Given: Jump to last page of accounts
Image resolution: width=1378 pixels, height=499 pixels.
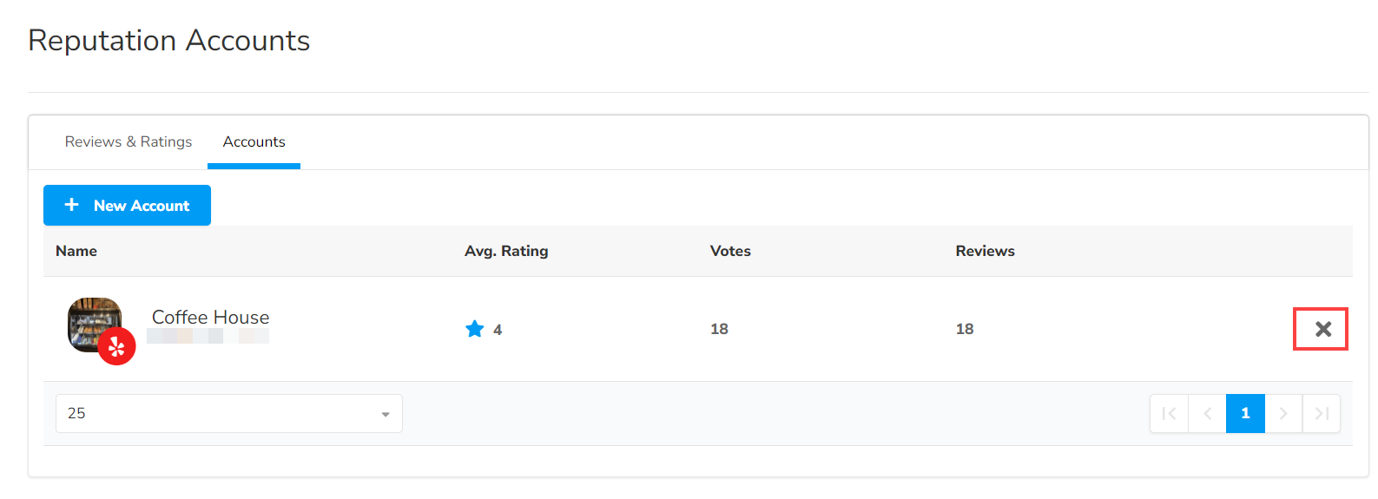Looking at the screenshot, I should point(1322,414).
